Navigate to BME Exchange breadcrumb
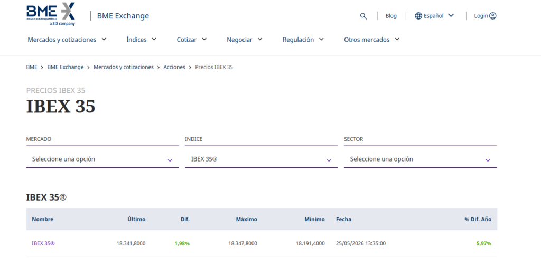This screenshot has height=275, width=541. pos(65,67)
